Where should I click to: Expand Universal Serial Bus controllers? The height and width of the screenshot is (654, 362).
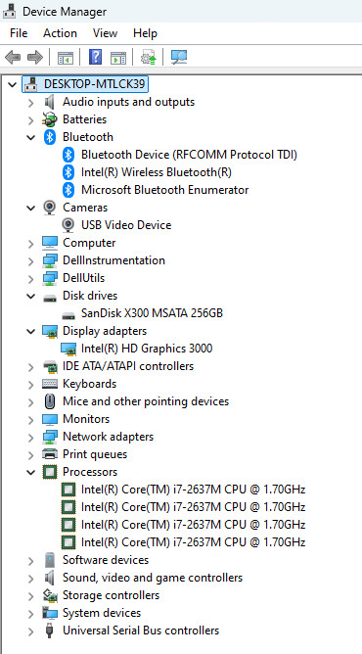pos(31,631)
